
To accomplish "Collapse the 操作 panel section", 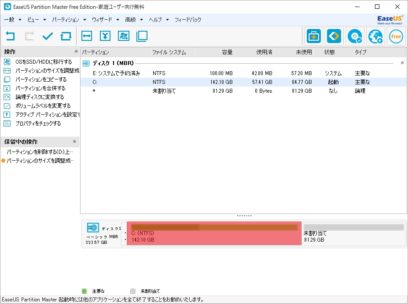I will (x=76, y=51).
